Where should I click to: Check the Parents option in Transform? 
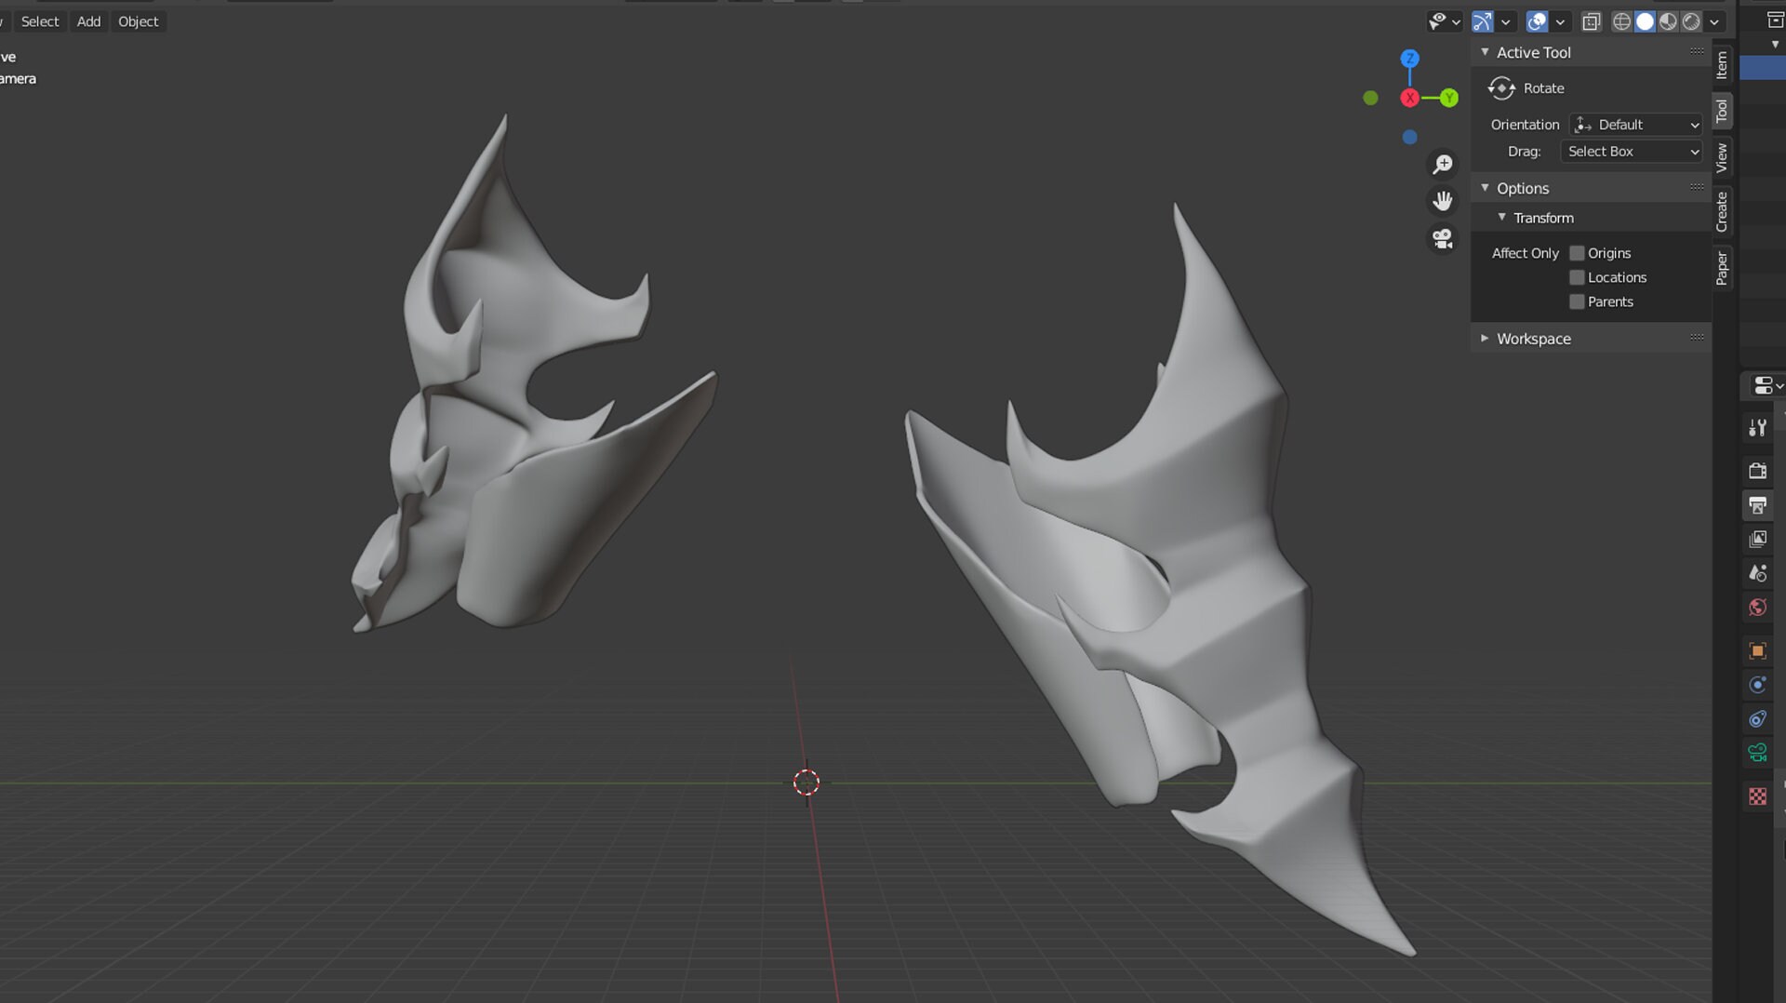(1577, 301)
